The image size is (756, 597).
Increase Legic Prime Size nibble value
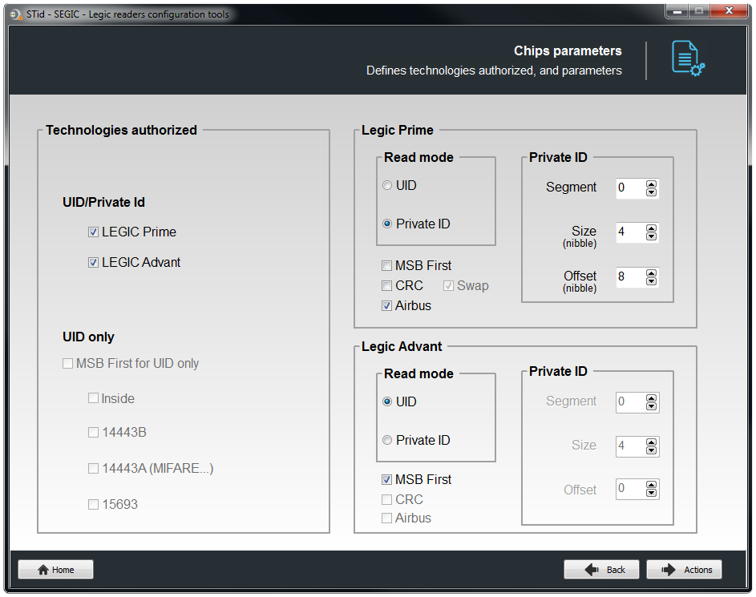[x=651, y=228]
